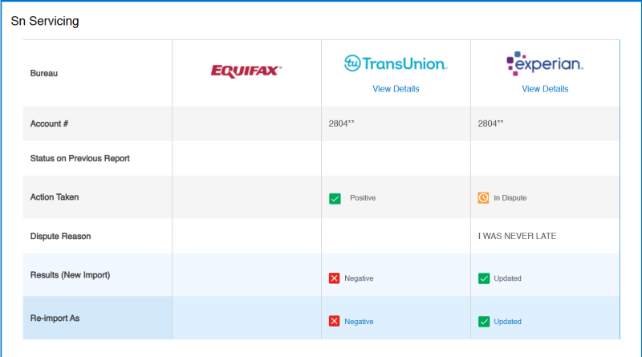Select 'I WAS NEVER LATE' dispute reason
Viewport: 642px width, 357px height.
pyautogui.click(x=517, y=236)
